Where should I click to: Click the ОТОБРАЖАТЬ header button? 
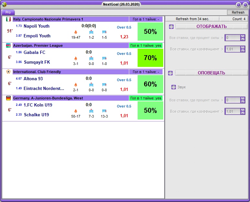click(x=211, y=26)
